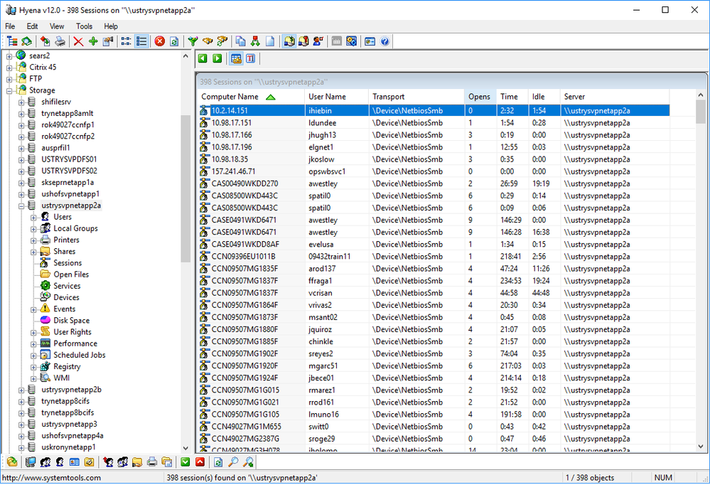Click the red up arrow in bottom toolbar

pyautogui.click(x=200, y=463)
